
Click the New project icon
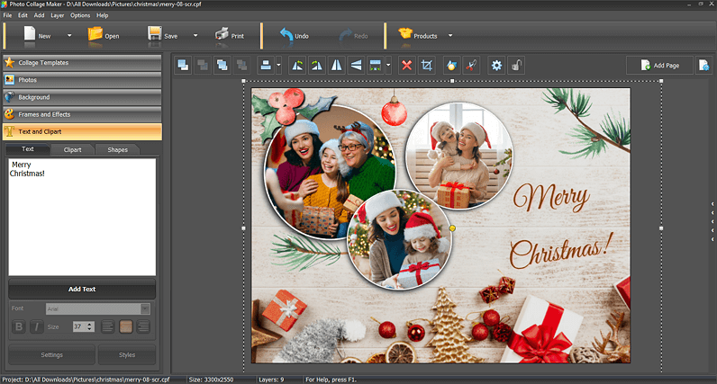[x=30, y=34]
